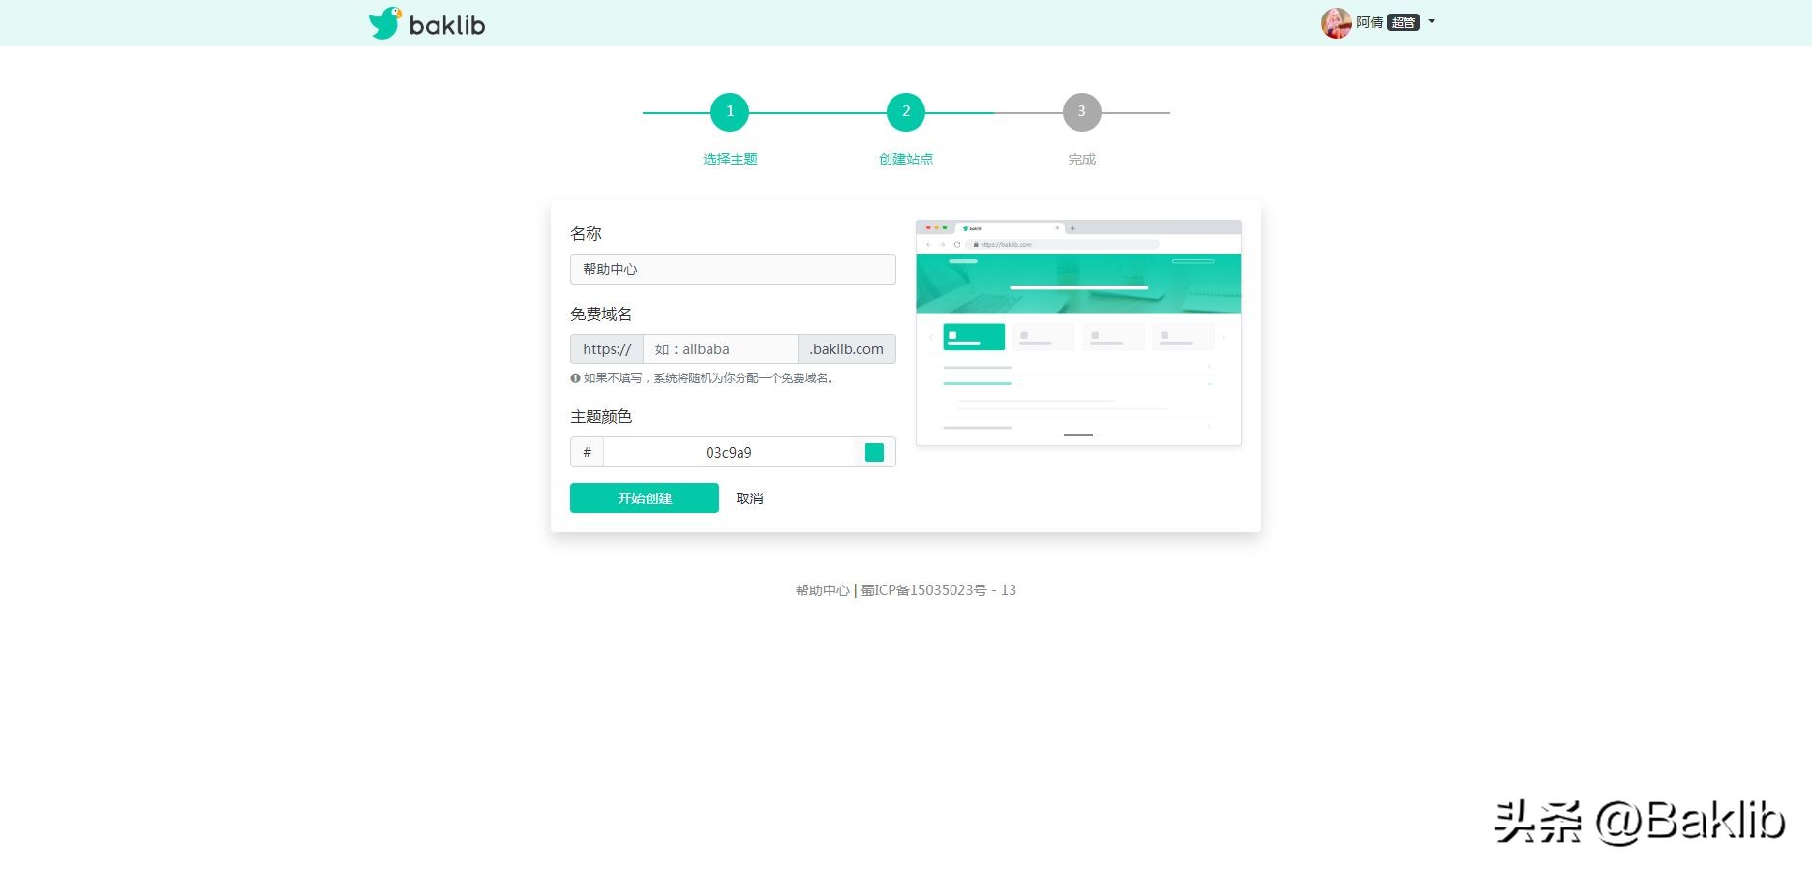Click the 超管 role badge

[1403, 21]
